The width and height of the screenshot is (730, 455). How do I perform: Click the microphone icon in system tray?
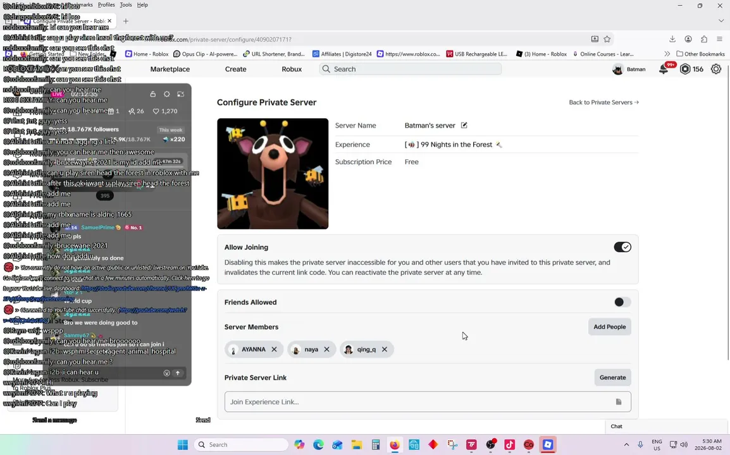point(640,445)
